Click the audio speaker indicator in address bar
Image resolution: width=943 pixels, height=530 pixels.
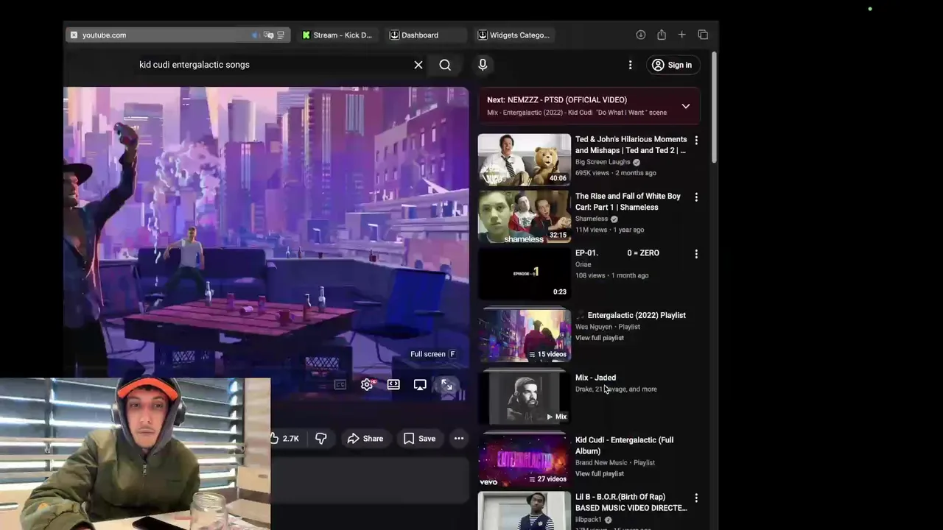(x=256, y=35)
